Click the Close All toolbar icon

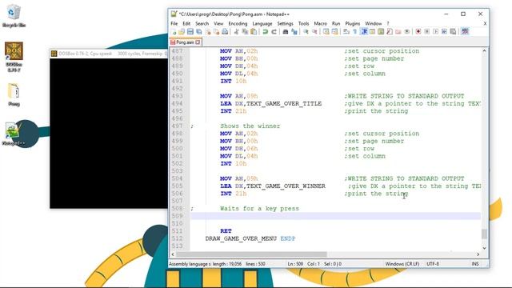coord(216,32)
